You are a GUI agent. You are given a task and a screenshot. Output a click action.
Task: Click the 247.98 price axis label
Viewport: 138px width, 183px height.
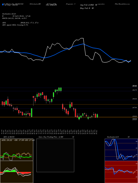coord(134,108)
